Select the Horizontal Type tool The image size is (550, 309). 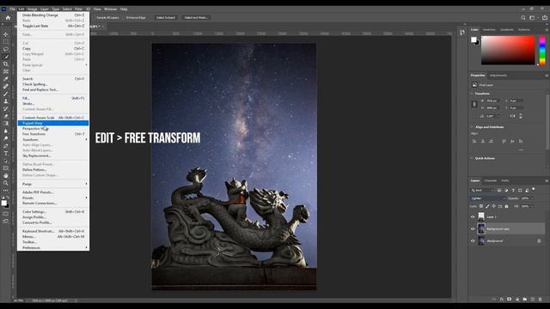pyautogui.click(x=6, y=153)
